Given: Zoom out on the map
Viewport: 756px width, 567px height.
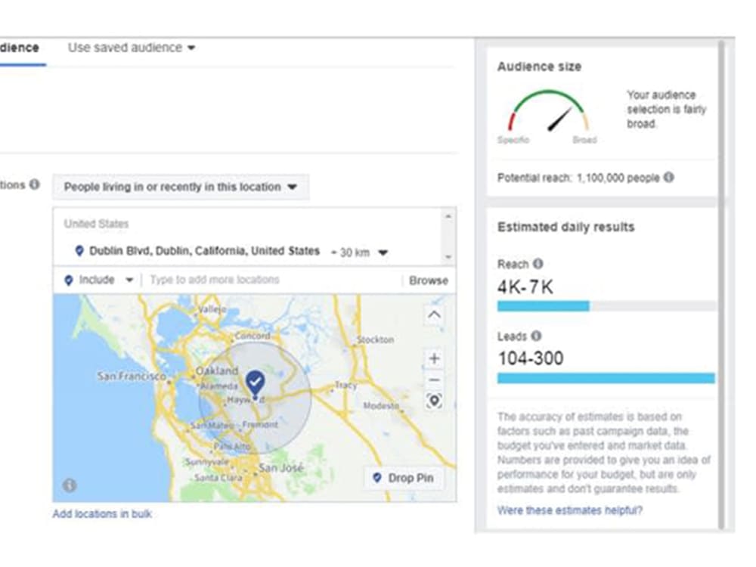Looking at the screenshot, I should pos(435,380).
